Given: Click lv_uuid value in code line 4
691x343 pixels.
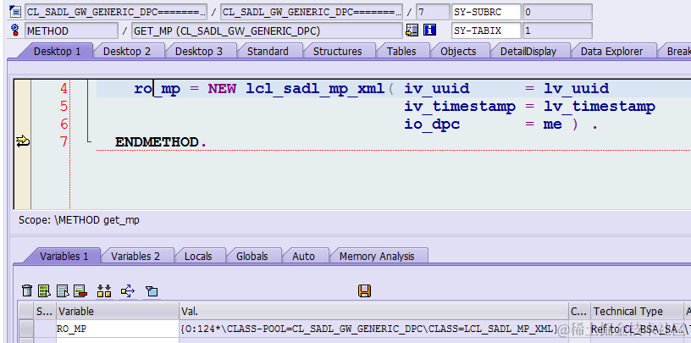Looking at the screenshot, I should pyautogui.click(x=576, y=89).
